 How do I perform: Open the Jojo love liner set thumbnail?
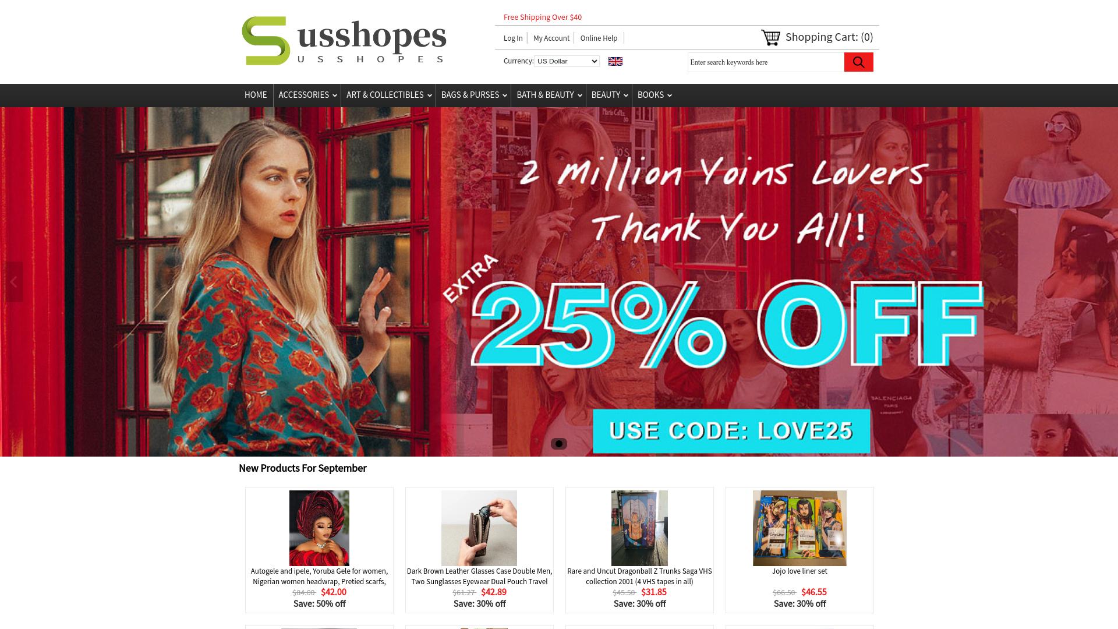(x=799, y=528)
